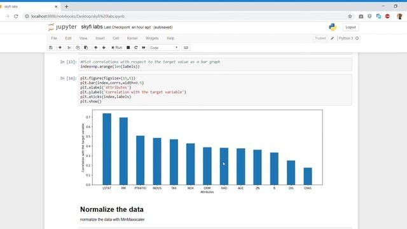Screen dimensions: 407x229
Task: Close the skyfi labs browser tab
Action: coord(56,6)
